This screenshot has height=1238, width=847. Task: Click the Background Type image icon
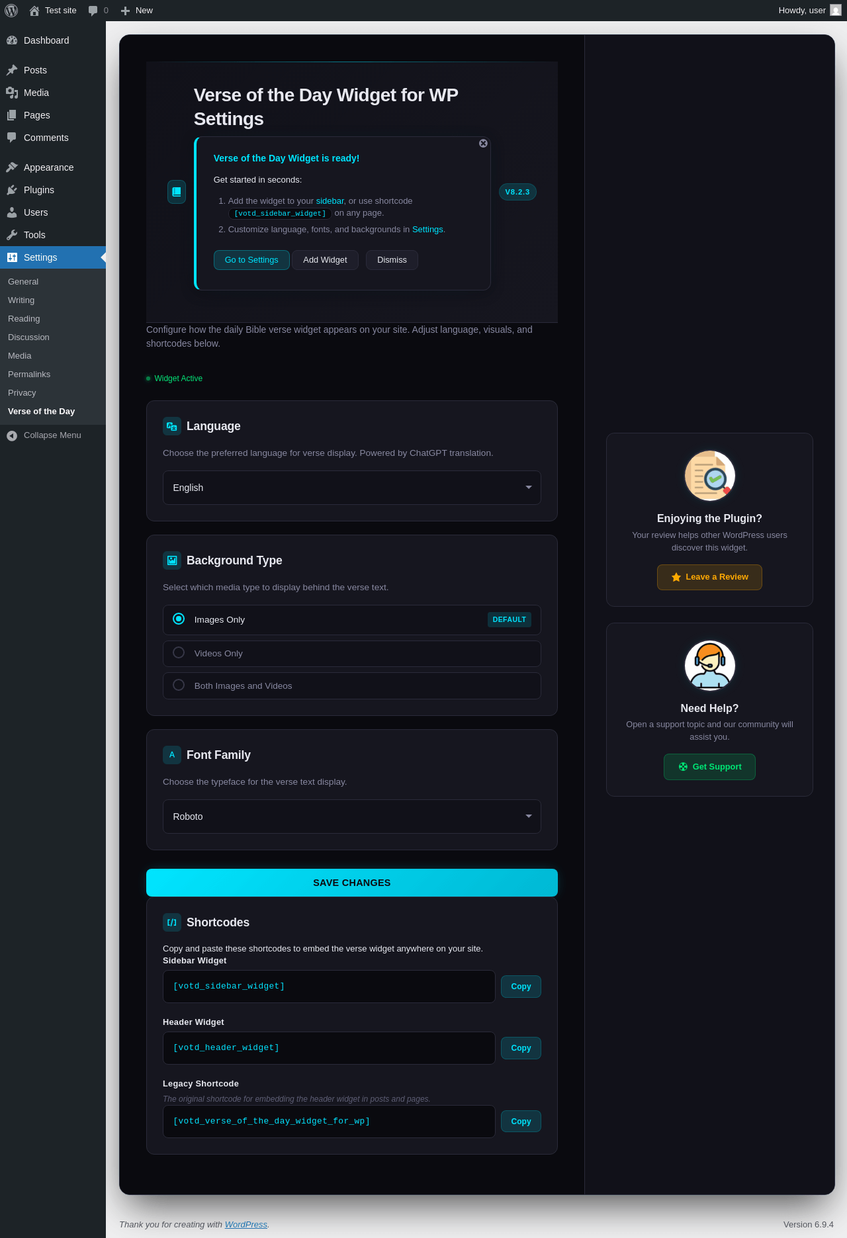coord(172,560)
